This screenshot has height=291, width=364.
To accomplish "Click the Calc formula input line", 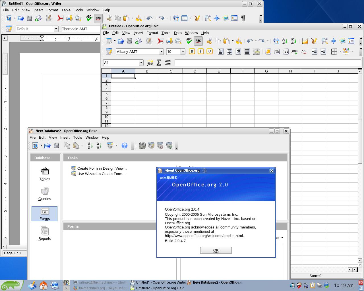I will (x=268, y=63).
